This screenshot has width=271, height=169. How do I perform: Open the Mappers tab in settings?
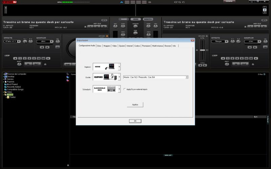(107, 46)
